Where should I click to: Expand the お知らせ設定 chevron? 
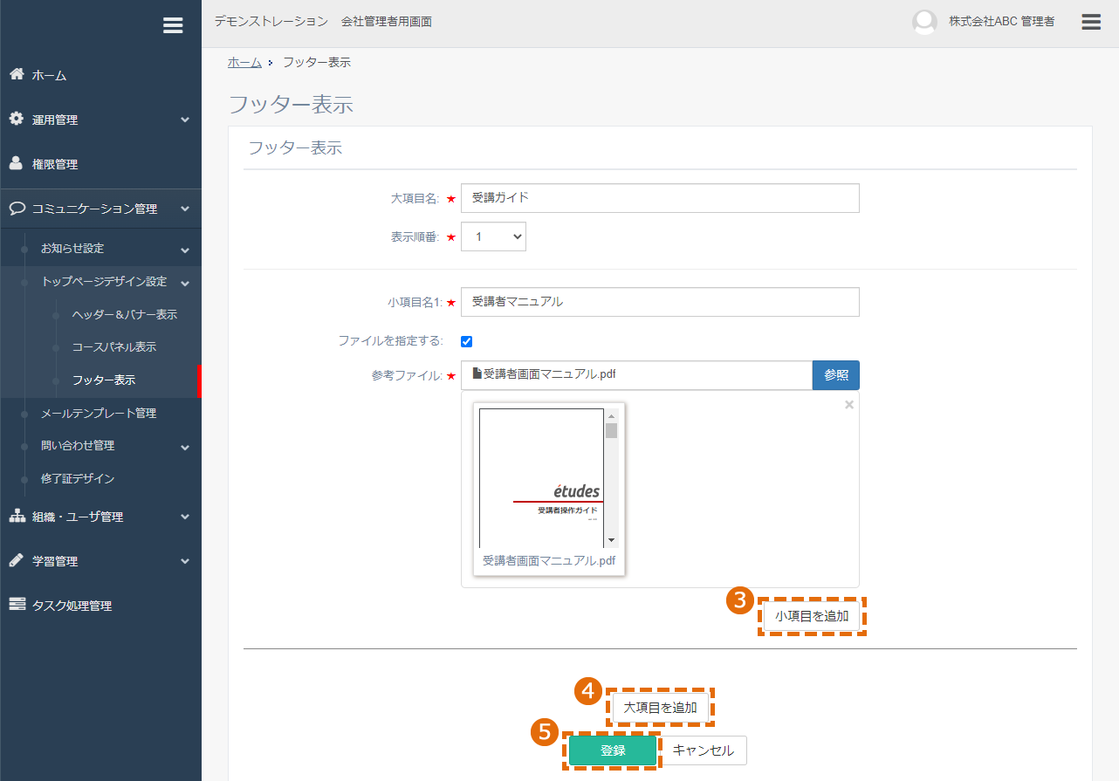point(185,250)
